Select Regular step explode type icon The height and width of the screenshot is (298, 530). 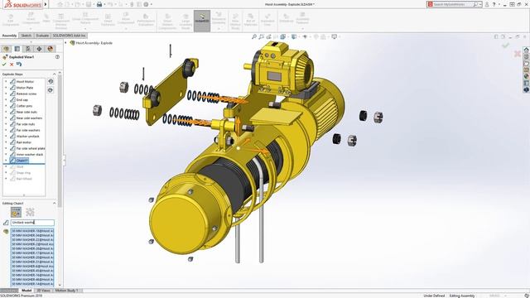[x=16, y=212]
